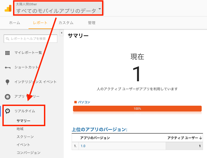Open app version 1.0 link

(x=83, y=146)
